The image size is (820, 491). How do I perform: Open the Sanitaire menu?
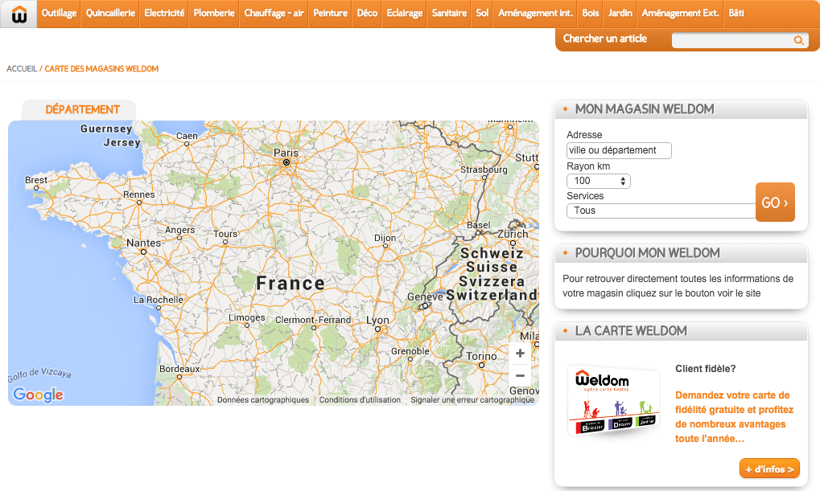tap(449, 13)
